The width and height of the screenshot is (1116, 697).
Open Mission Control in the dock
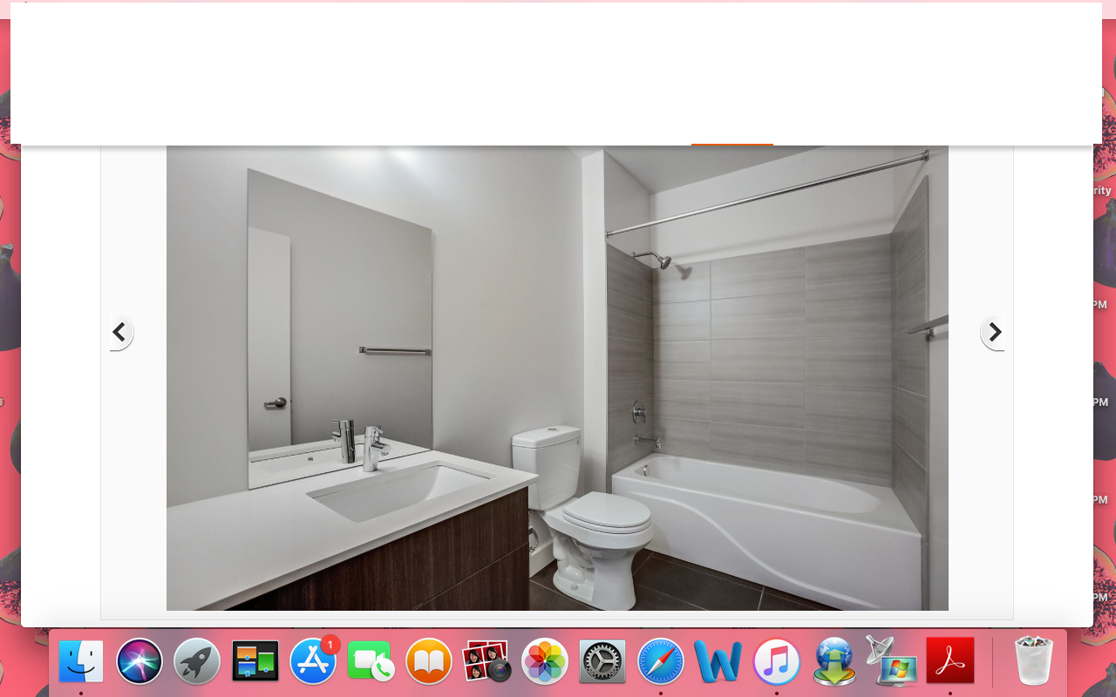tap(255, 661)
